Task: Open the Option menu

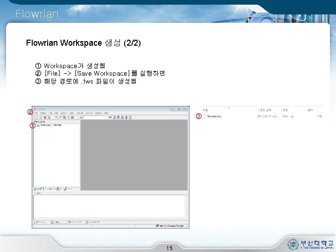Action: point(98,113)
